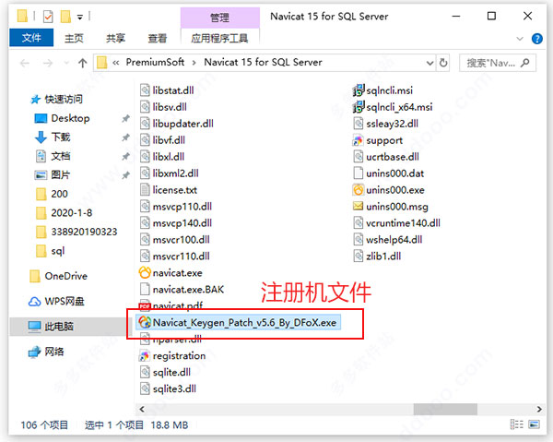The width and height of the screenshot is (553, 442).
Task: Select 此电脑 in the navigation pane
Action: click(59, 327)
